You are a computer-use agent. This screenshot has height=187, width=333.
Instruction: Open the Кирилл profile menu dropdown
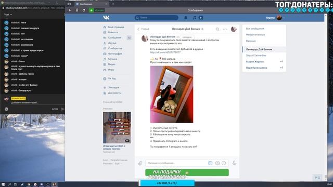coord(275,18)
